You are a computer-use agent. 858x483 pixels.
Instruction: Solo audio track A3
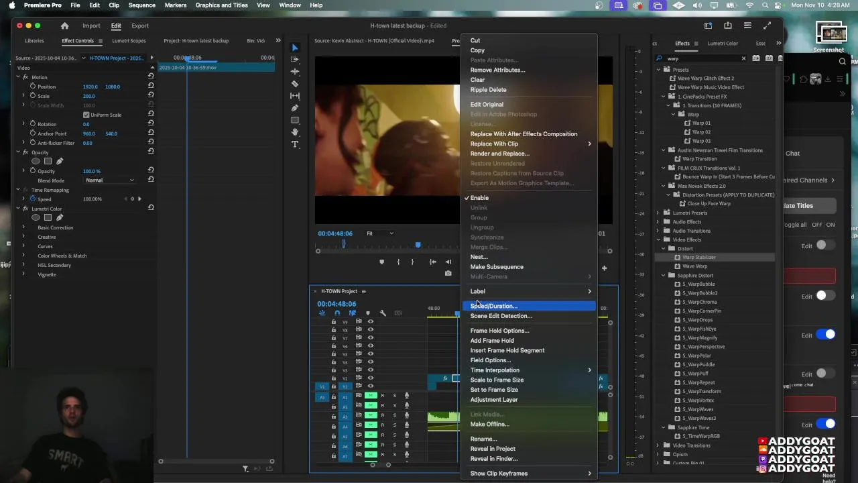(x=394, y=417)
